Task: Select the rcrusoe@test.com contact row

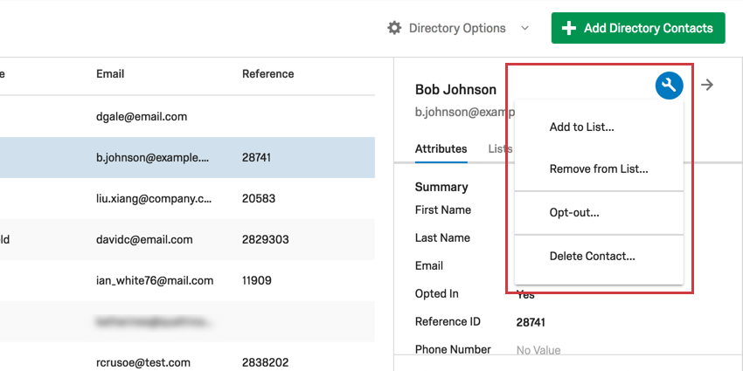Action: [x=143, y=361]
